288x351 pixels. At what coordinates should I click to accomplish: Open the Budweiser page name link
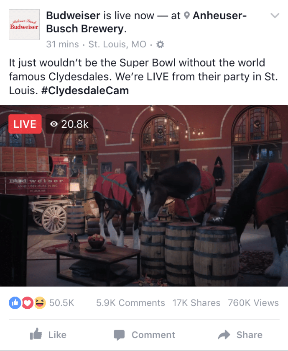pos(73,15)
